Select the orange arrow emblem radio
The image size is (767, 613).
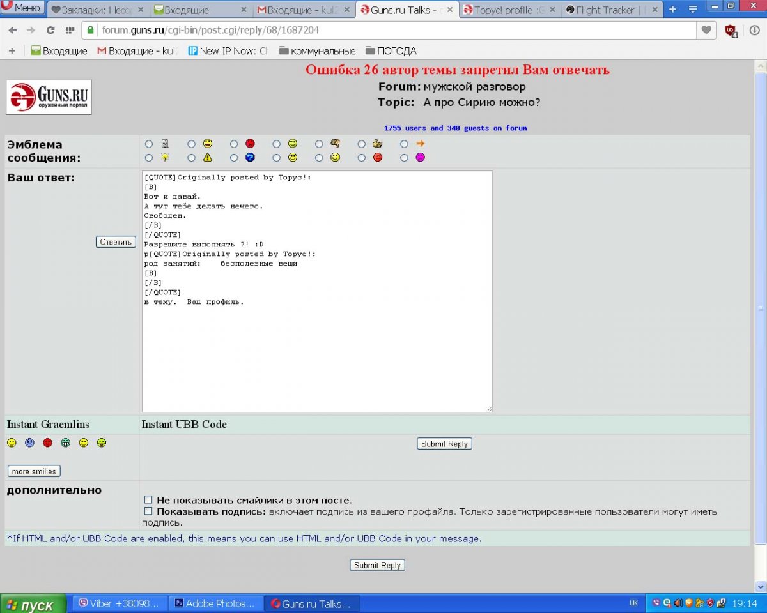pos(404,144)
